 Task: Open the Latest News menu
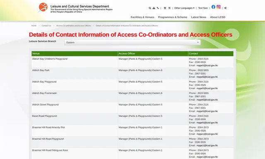199,17
